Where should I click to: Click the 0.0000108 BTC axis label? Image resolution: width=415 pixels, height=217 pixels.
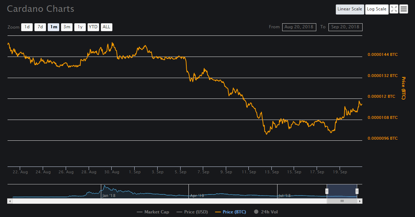point(383,118)
